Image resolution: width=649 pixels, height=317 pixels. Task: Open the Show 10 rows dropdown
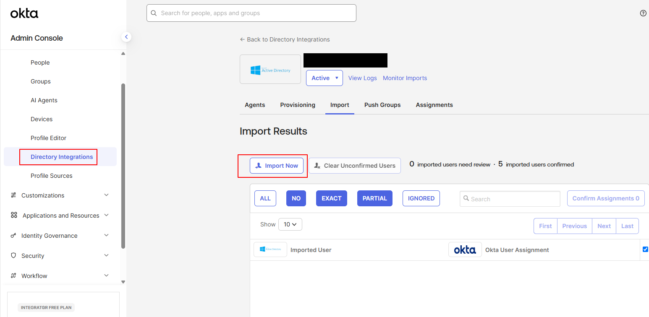click(x=290, y=224)
